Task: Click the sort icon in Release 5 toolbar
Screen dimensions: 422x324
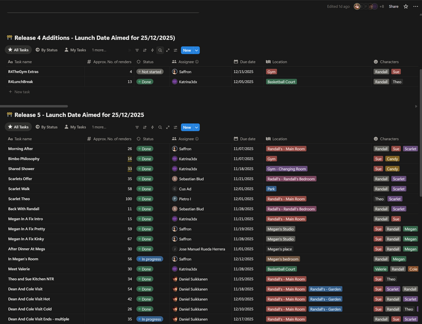Action: 145,127
